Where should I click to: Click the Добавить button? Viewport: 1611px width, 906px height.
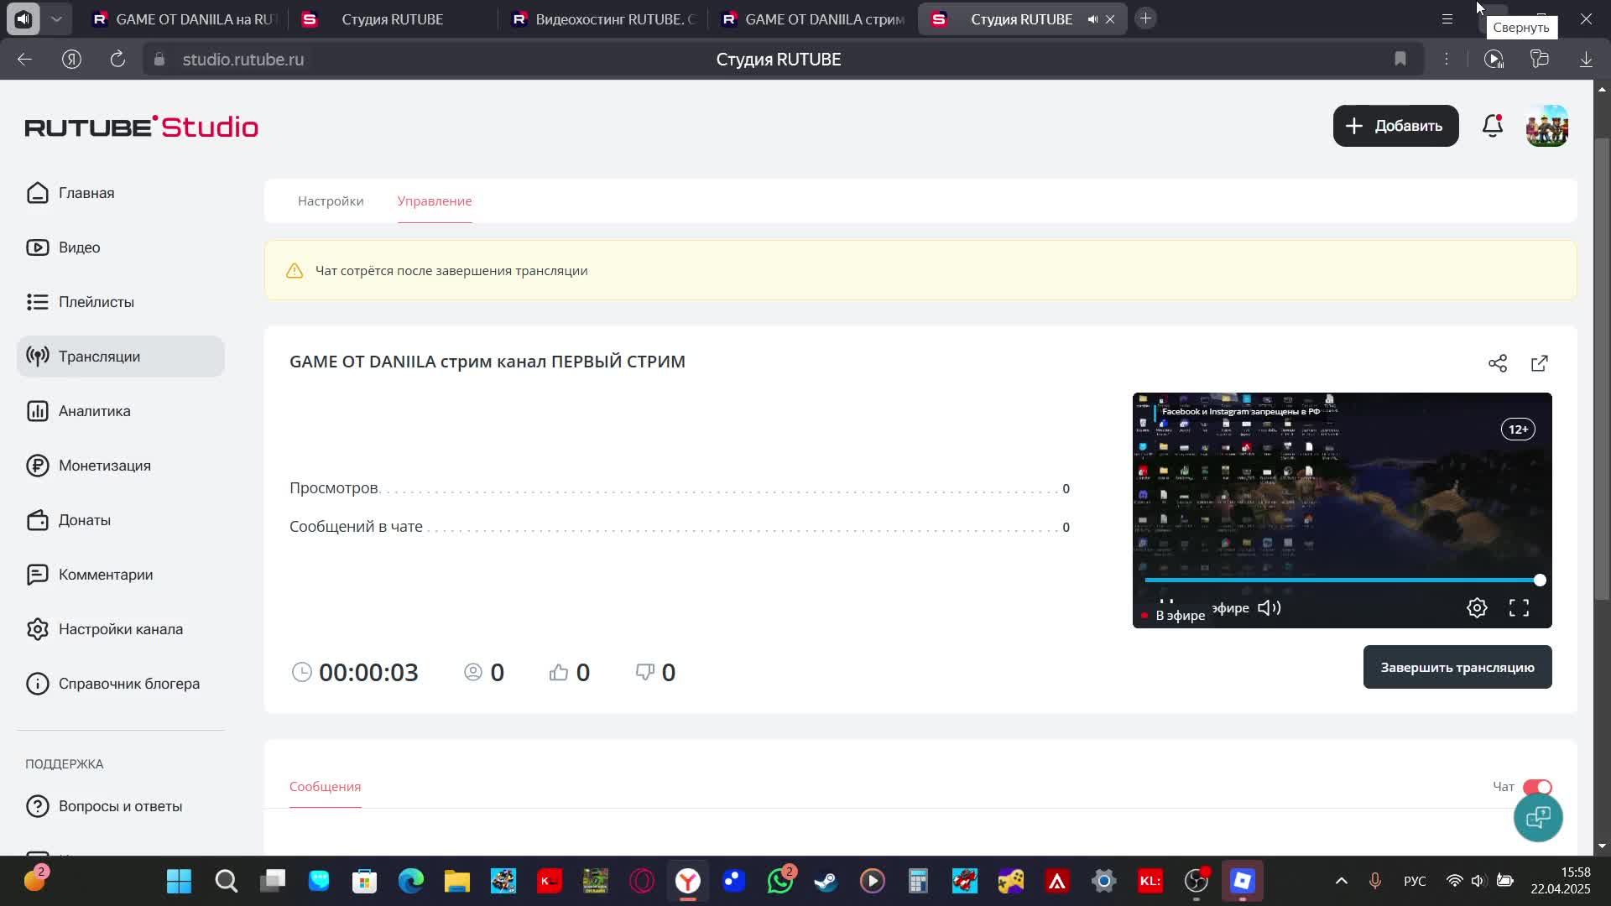[1395, 126]
